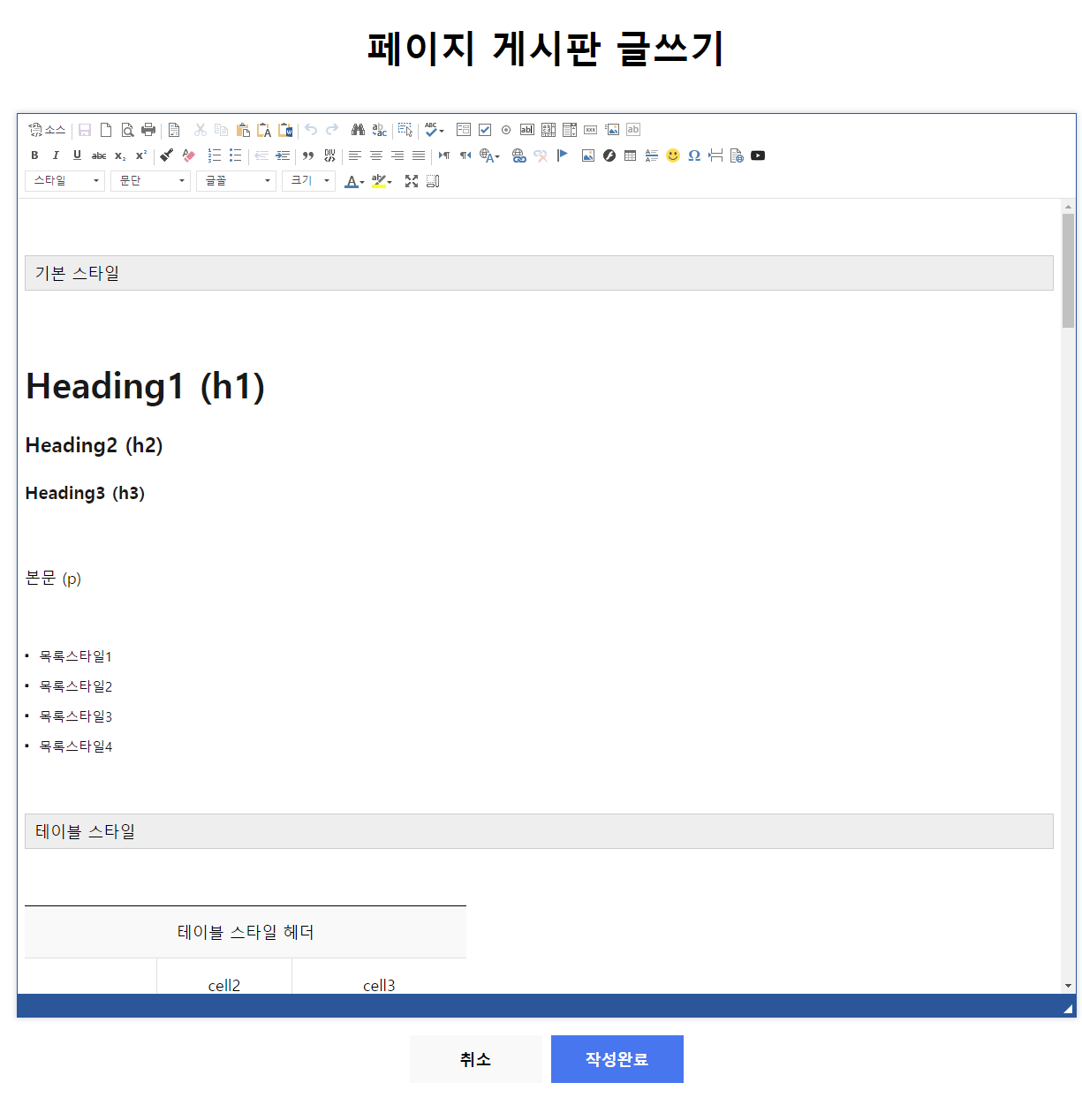Insert a radio button form field

pyautogui.click(x=506, y=130)
